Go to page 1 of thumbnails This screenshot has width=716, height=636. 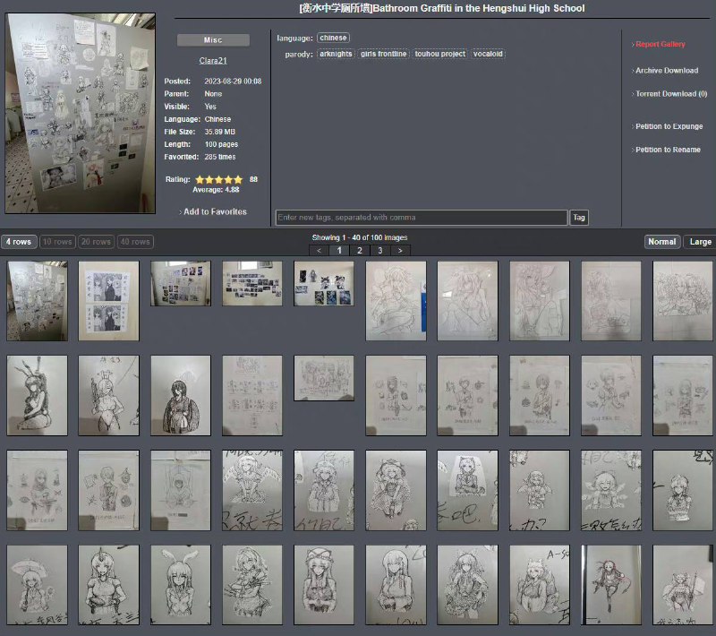[339, 251]
